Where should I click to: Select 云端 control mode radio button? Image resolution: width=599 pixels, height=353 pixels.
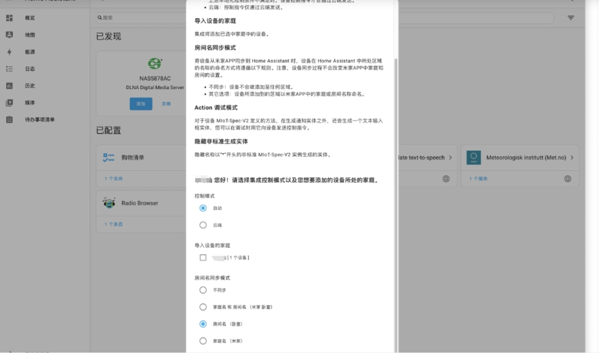203,225
